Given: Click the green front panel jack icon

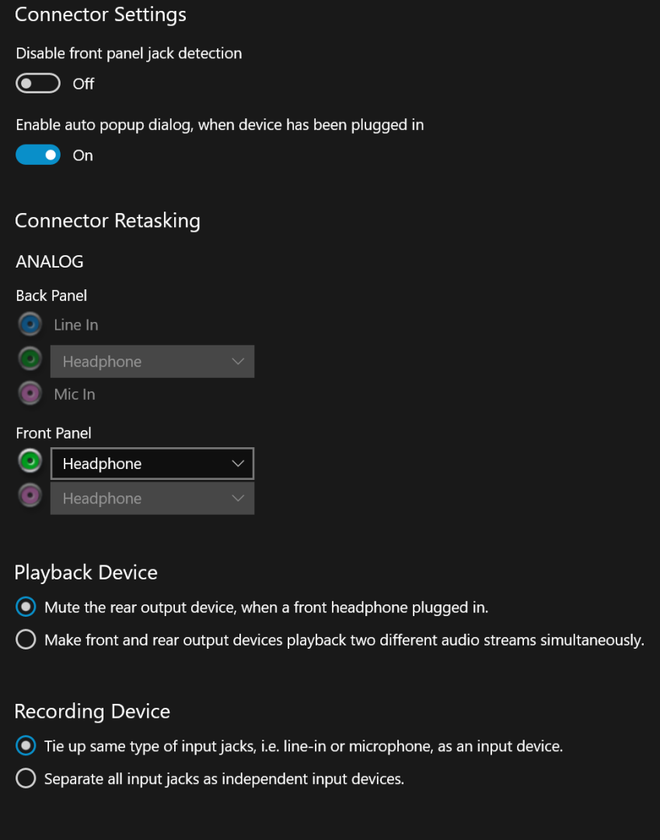Looking at the screenshot, I should pyautogui.click(x=30, y=461).
